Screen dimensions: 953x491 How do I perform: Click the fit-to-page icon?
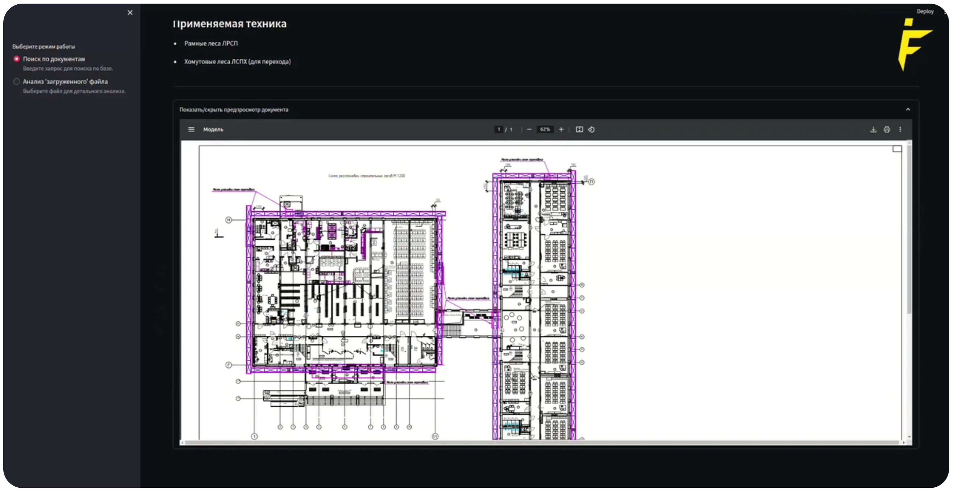click(579, 129)
